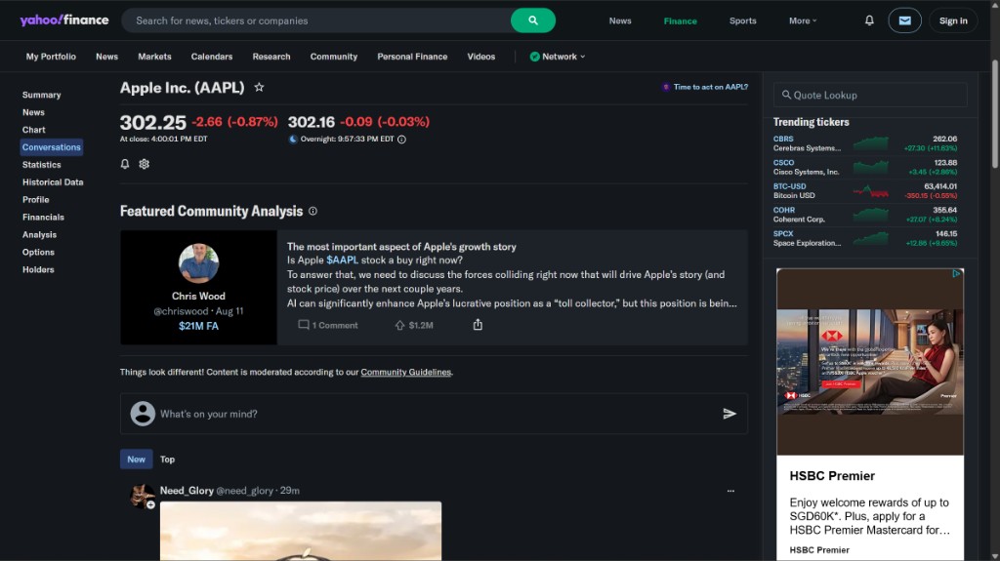Open quote settings gear icon
Screen dimensions: 1000x561
pos(145,164)
